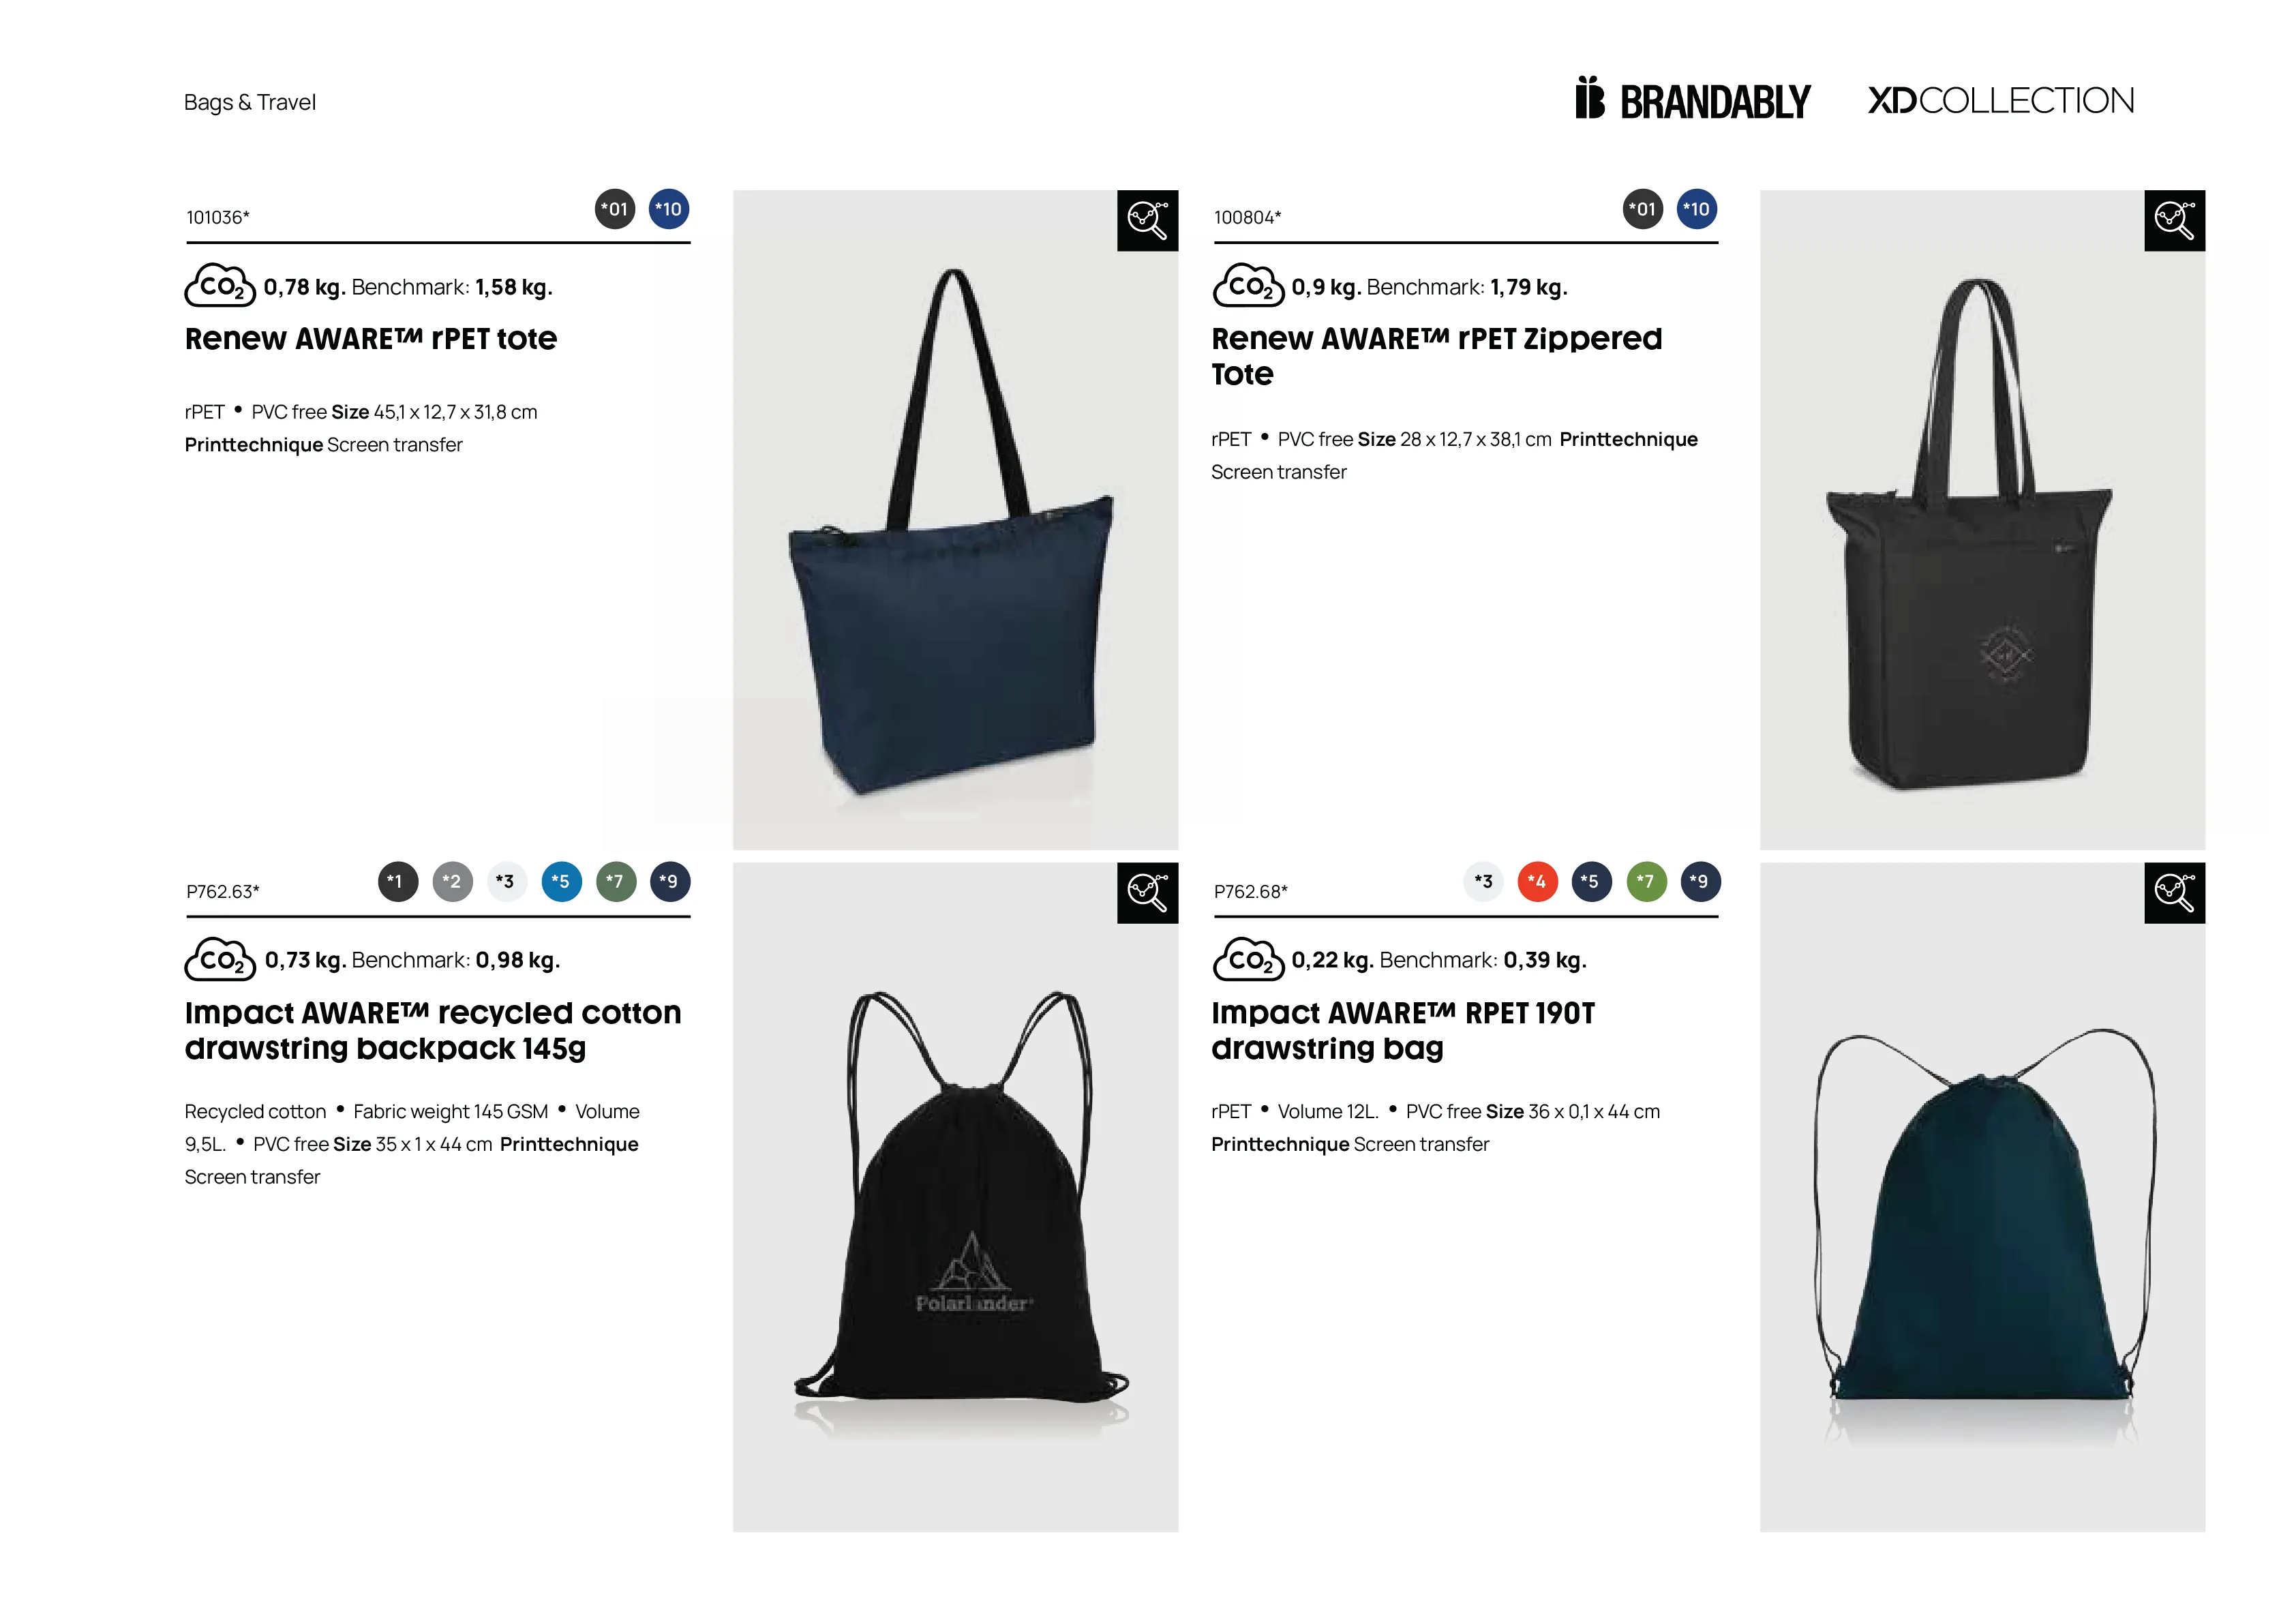Click the XD Collection logo
The height and width of the screenshot is (1624, 2281).
[2001, 100]
